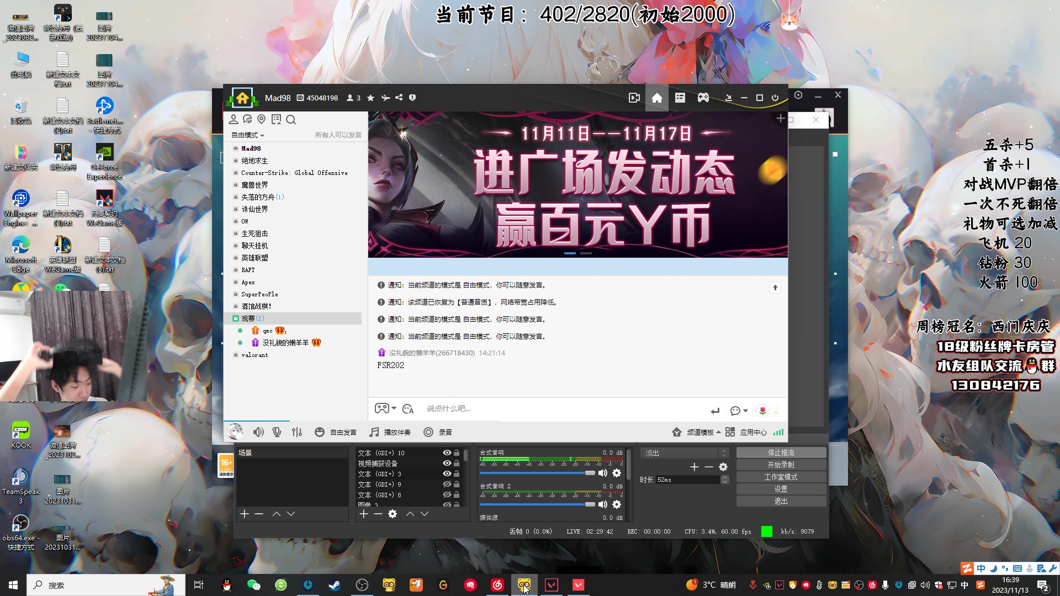
Task: Click second banner carousel indicator
Action: tap(586, 253)
